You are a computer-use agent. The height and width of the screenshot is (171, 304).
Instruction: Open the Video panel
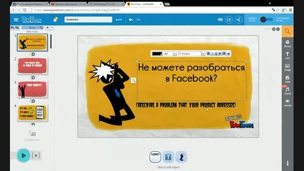tap(287, 79)
